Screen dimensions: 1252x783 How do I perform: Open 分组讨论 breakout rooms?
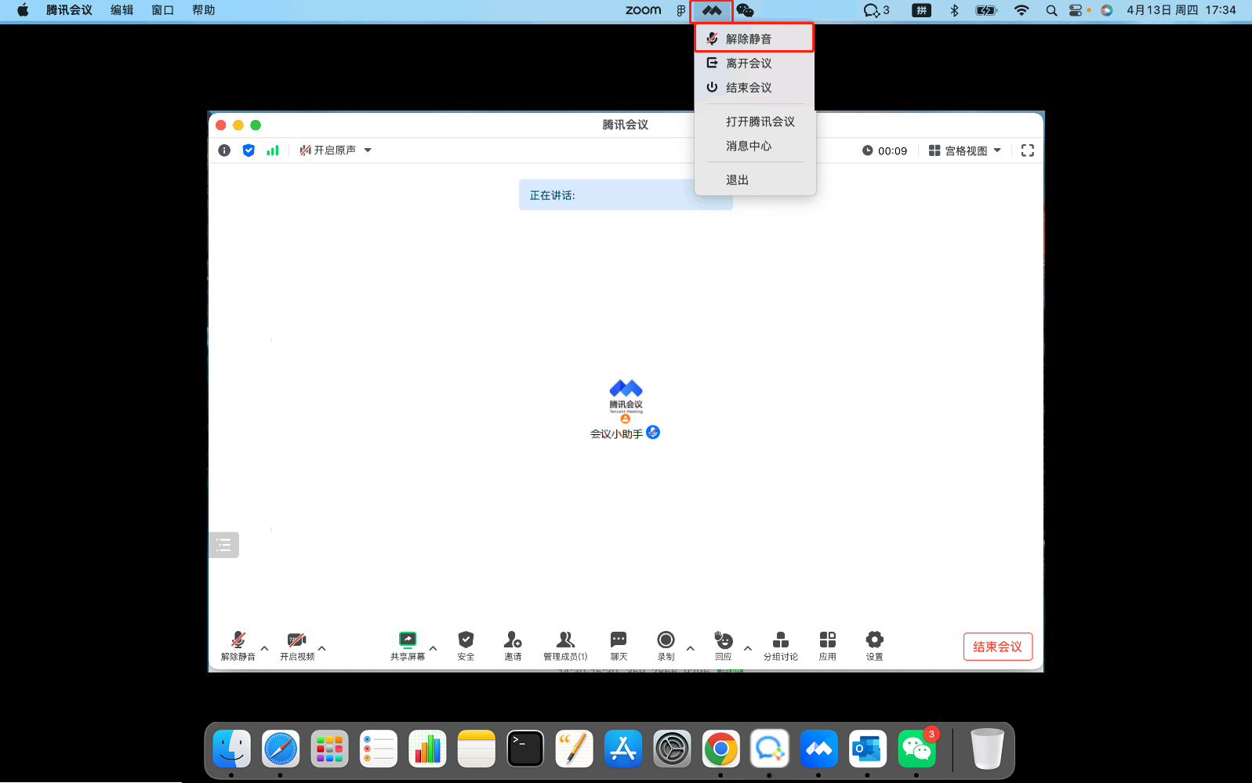[x=781, y=646]
